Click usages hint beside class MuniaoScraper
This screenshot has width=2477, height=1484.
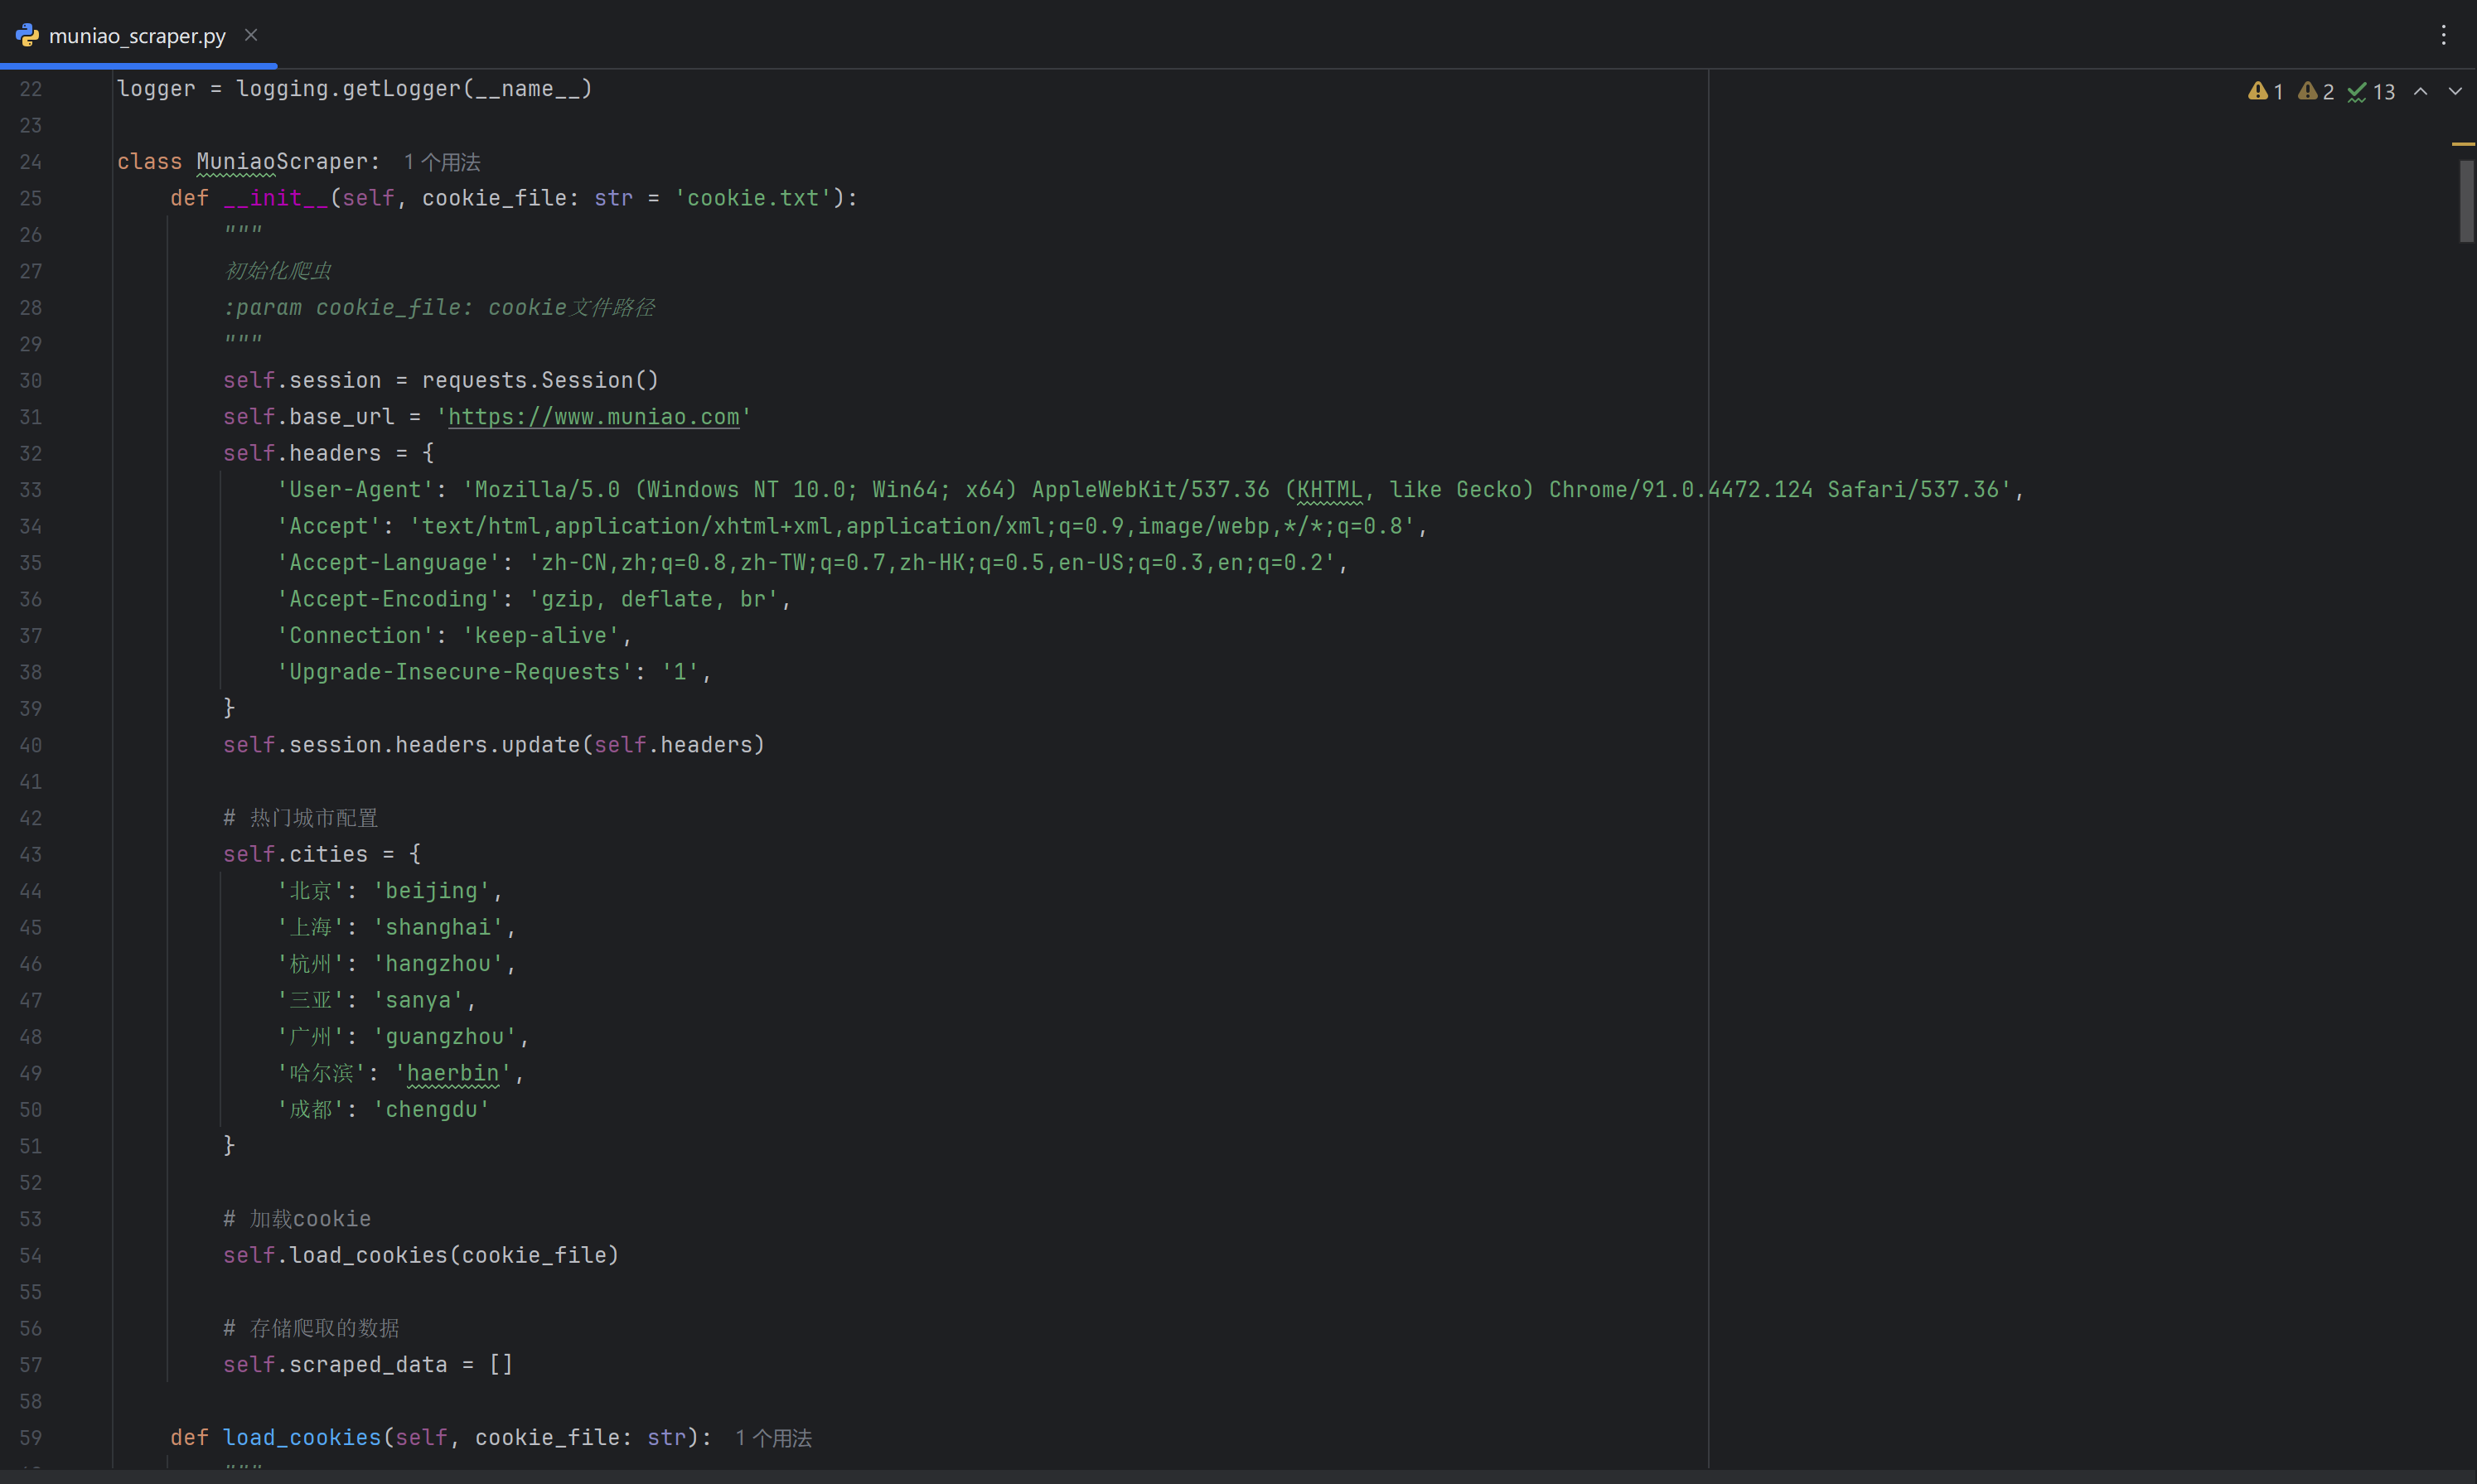(442, 162)
